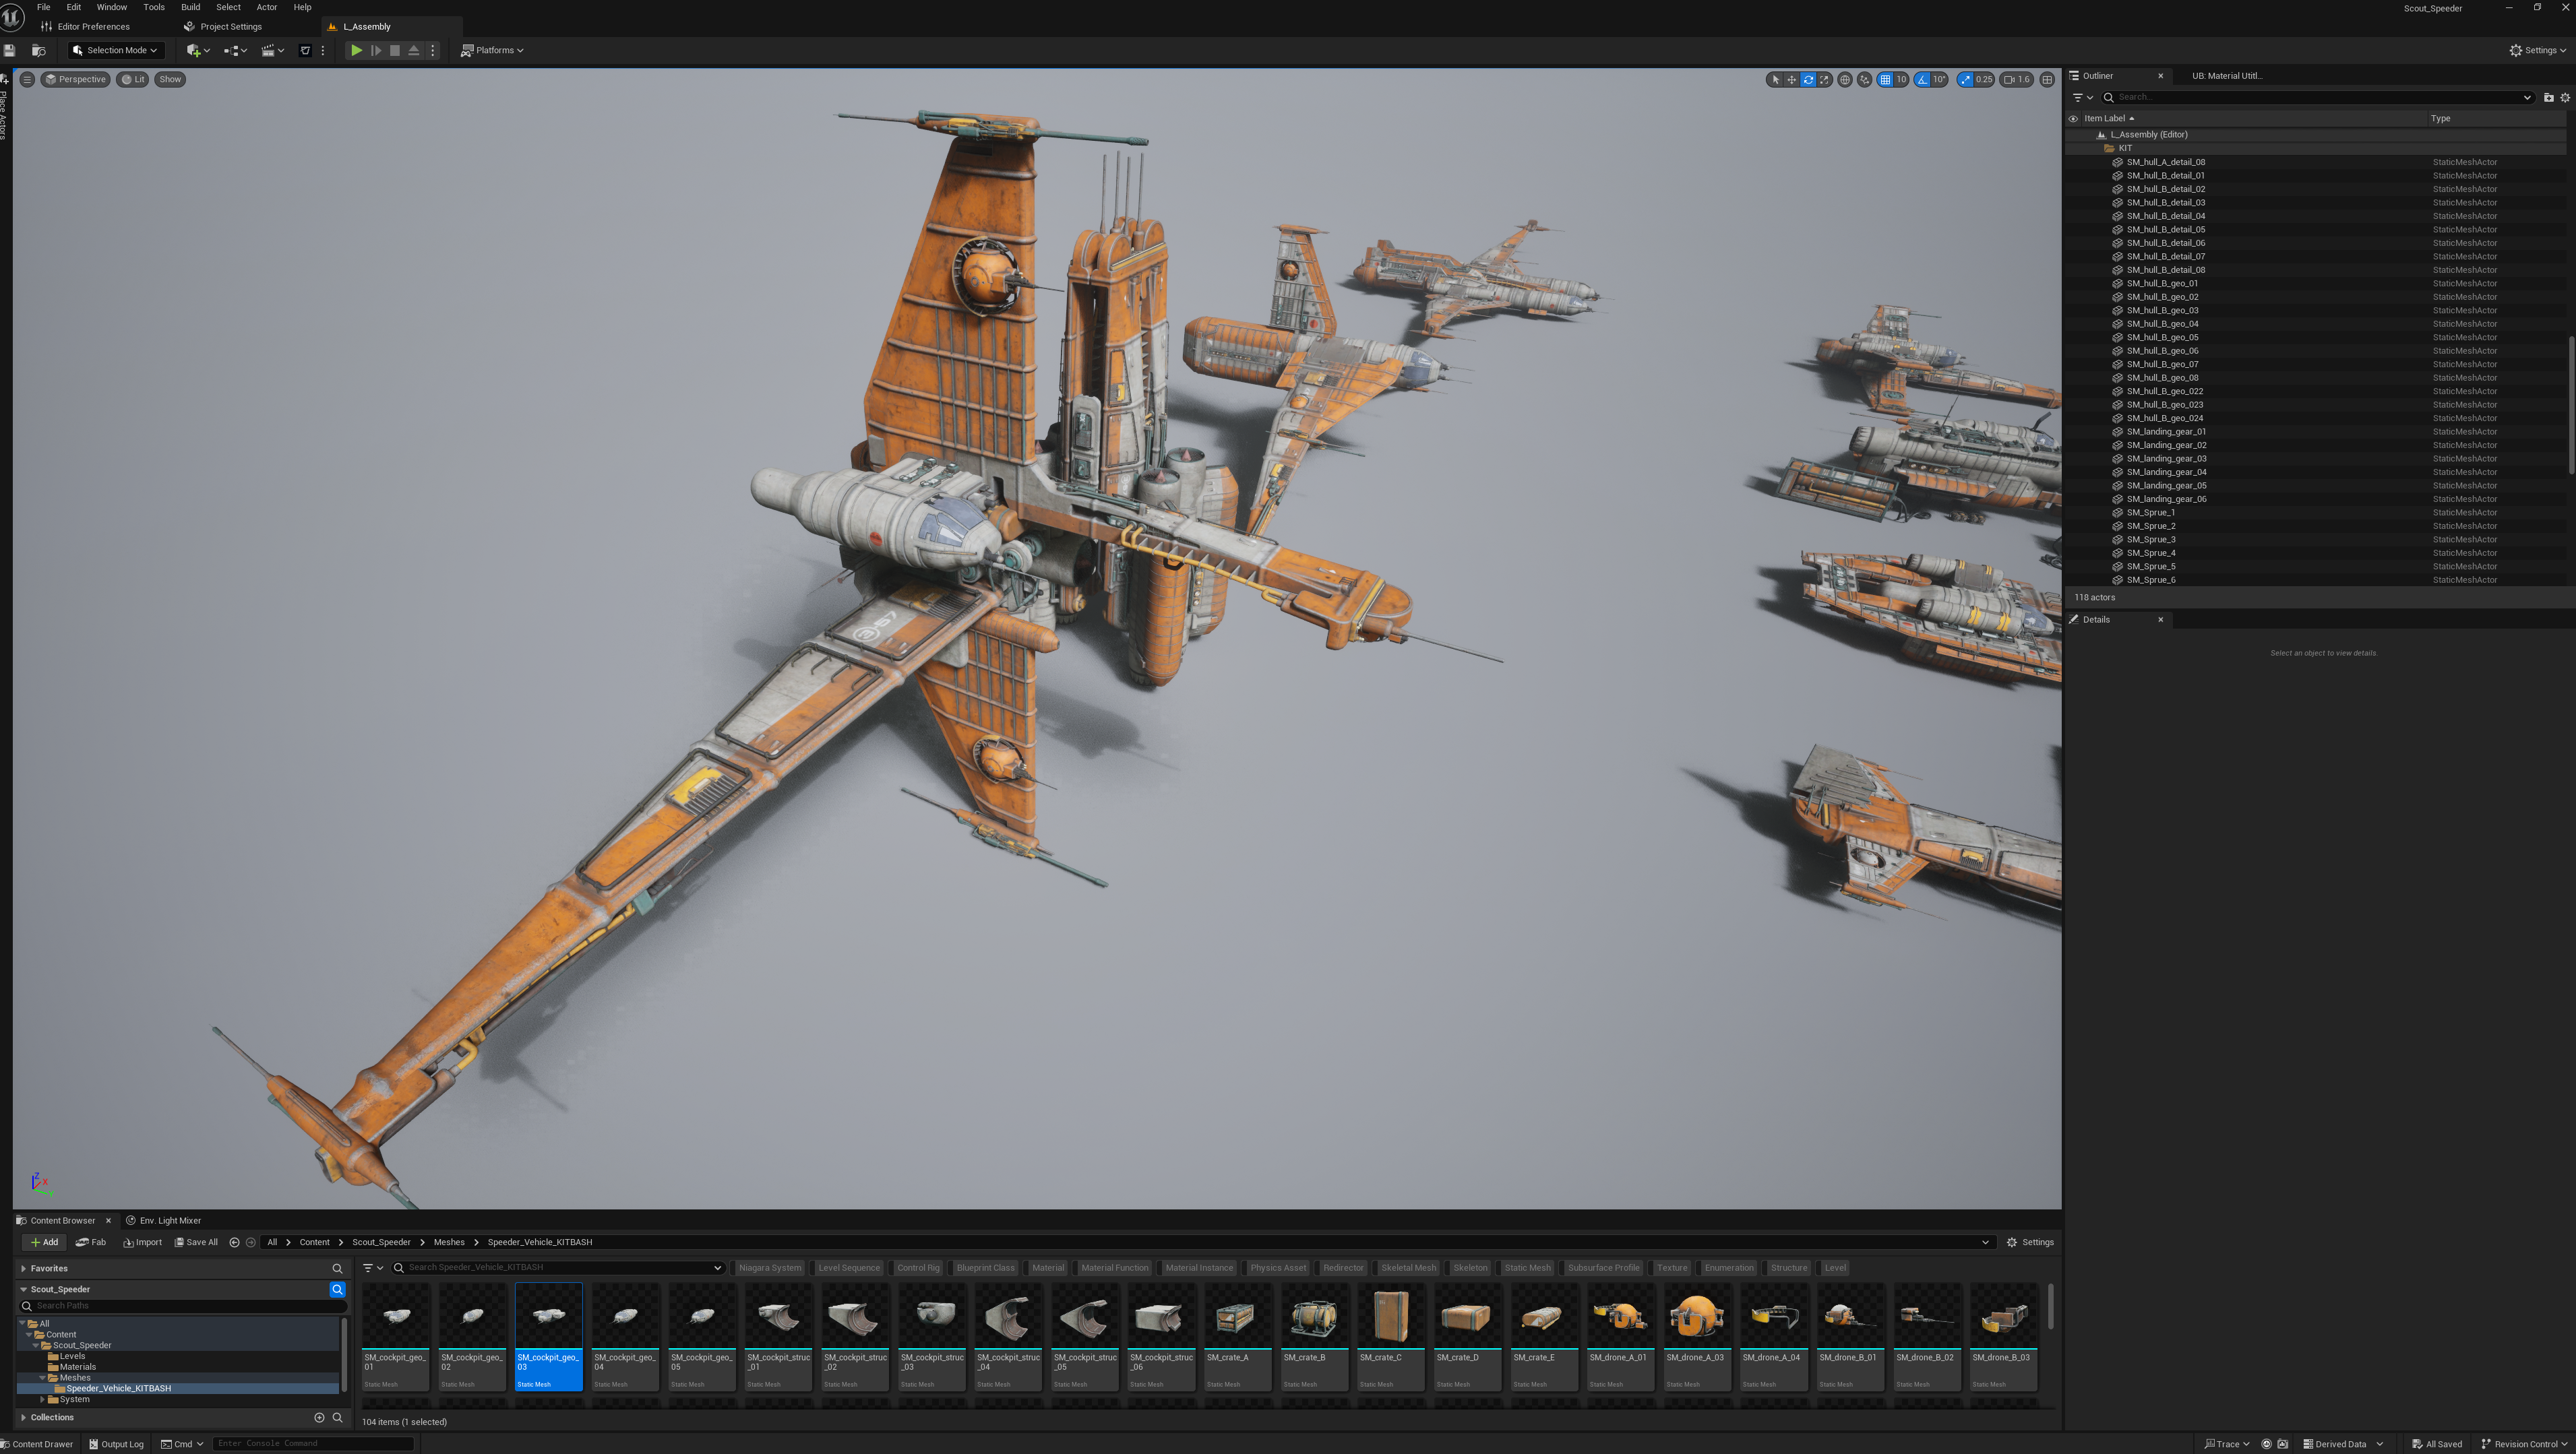Image resolution: width=2576 pixels, height=1454 pixels.
Task: Click the Import button
Action: (x=142, y=1242)
